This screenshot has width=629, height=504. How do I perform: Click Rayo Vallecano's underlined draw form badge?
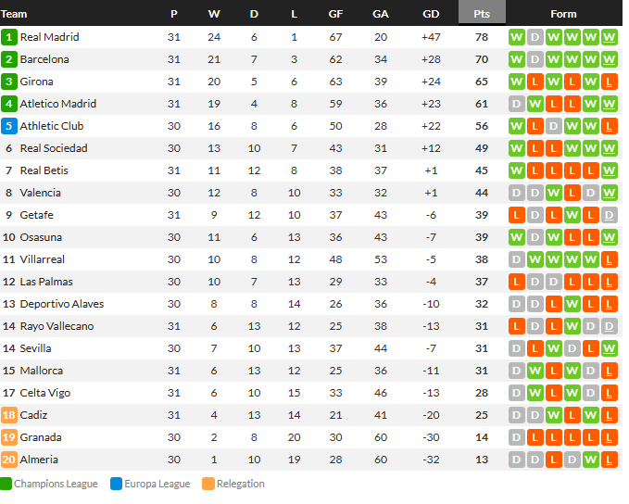click(x=609, y=326)
